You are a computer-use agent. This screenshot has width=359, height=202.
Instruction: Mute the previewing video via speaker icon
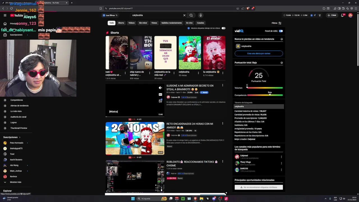(160, 88)
